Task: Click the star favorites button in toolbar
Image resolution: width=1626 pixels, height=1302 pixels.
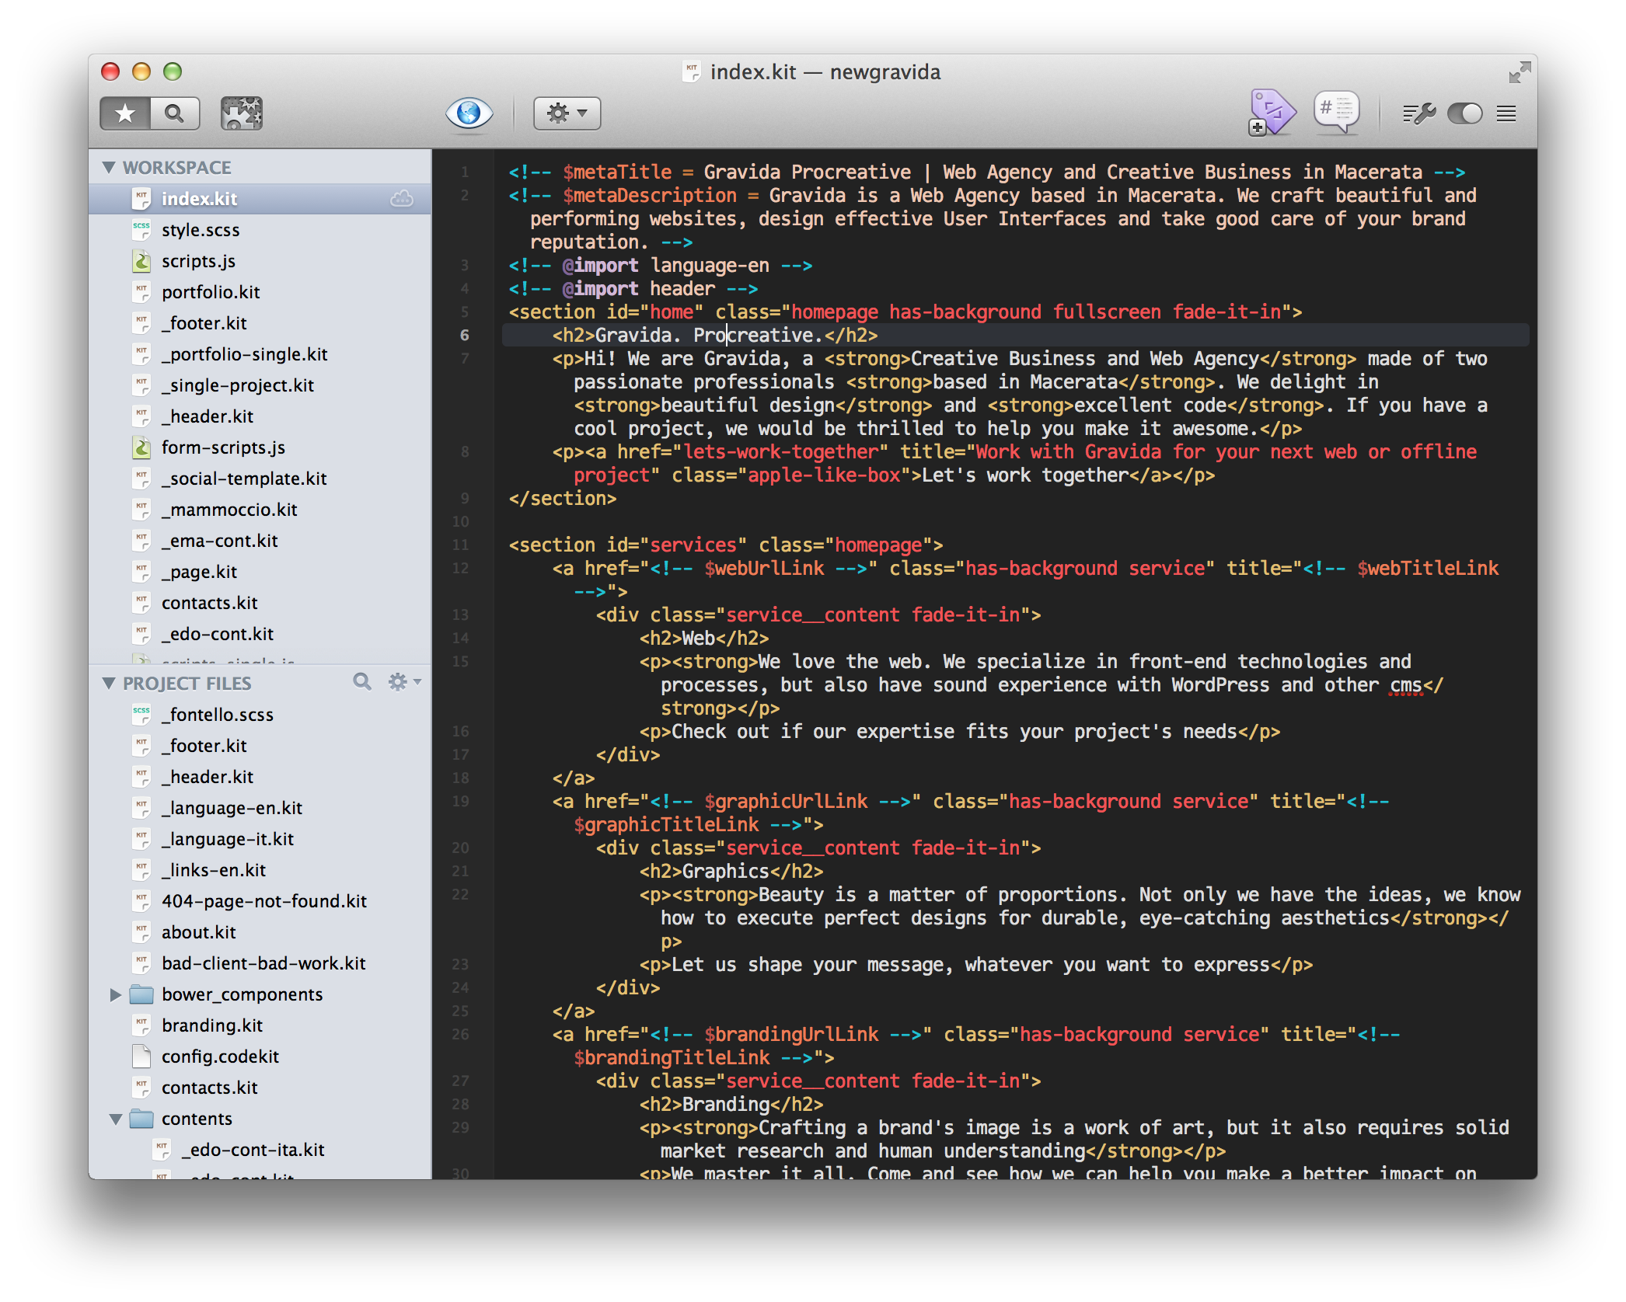Action: point(125,113)
